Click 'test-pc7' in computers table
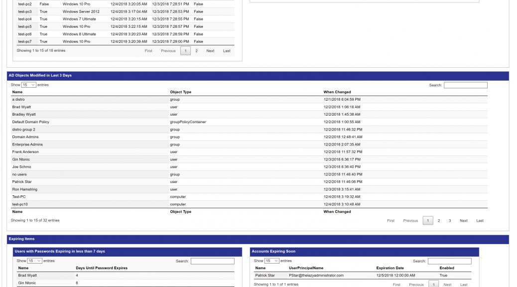This screenshot has height=287, width=517. (25, 41)
